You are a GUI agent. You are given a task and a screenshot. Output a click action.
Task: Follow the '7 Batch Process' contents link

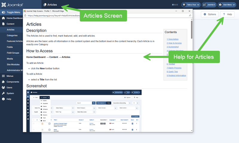[x=174, y=68]
